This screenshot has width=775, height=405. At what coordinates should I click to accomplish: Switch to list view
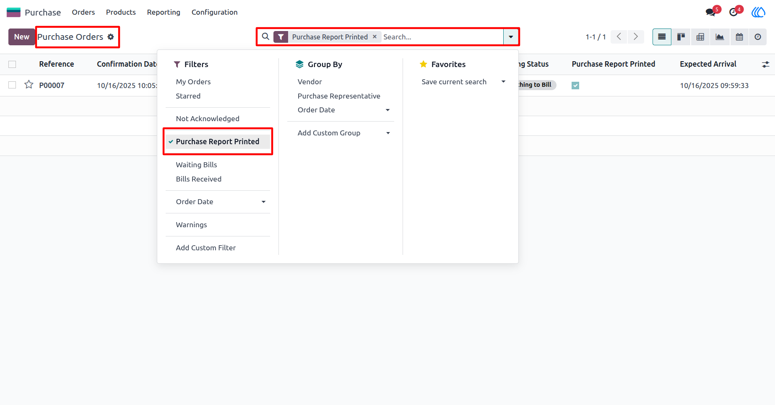point(662,37)
